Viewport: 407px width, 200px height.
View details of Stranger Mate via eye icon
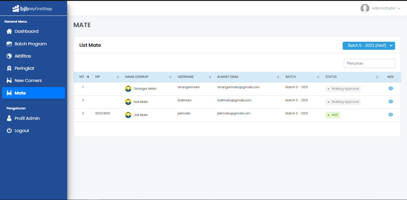point(391,89)
